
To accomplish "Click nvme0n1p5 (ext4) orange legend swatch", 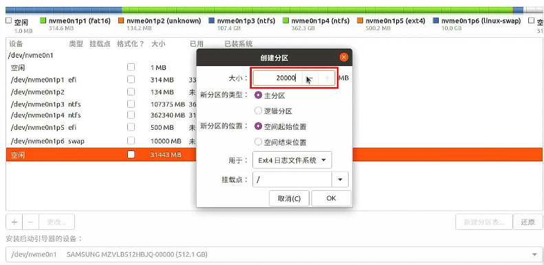I will pos(360,21).
